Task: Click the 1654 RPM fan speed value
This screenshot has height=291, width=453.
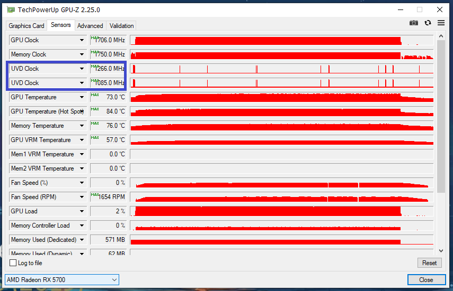Action: 108,197
